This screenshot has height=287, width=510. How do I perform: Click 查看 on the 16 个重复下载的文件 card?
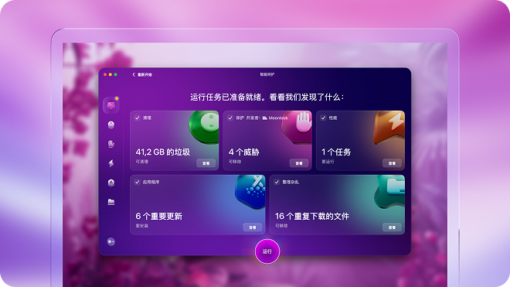click(x=392, y=227)
